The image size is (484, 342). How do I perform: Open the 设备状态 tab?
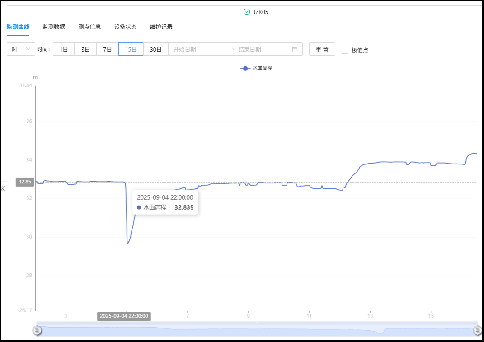[125, 27]
